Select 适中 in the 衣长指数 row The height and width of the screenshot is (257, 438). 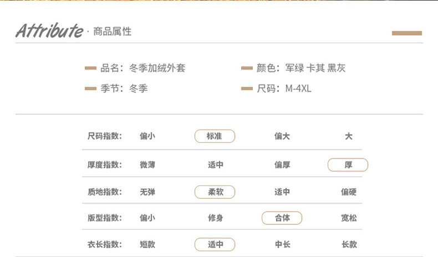(x=215, y=244)
